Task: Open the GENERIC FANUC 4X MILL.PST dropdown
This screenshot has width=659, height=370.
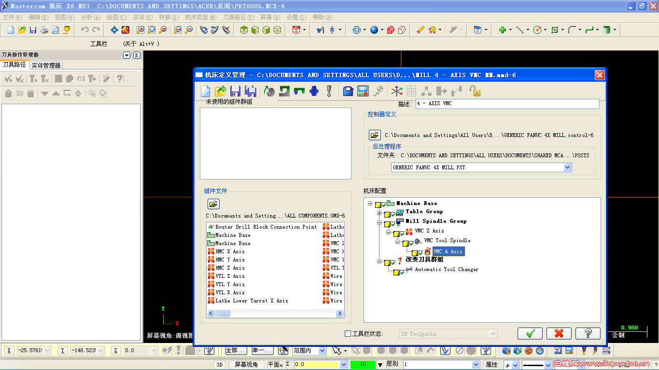Action: tap(567, 167)
